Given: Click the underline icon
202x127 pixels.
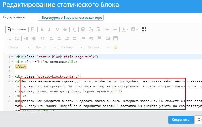Looking at the screenshot, I should [x=57, y=29].
